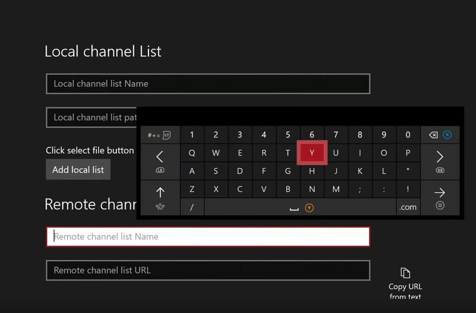Click the Add local list button
476x313 pixels.
(x=78, y=169)
